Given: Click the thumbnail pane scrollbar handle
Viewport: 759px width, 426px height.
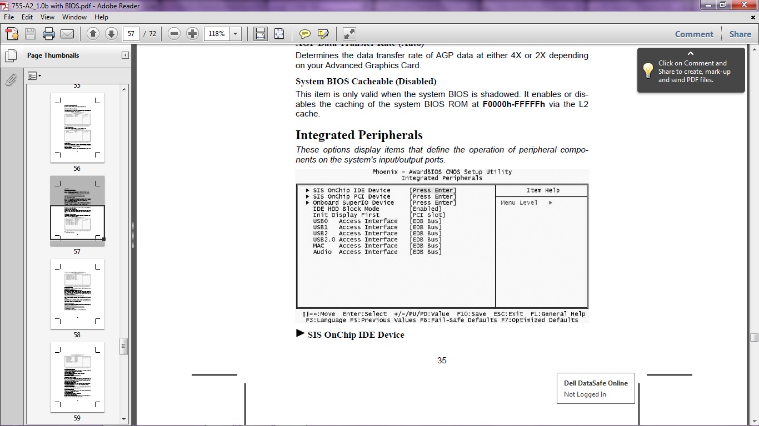Looking at the screenshot, I should click(124, 346).
